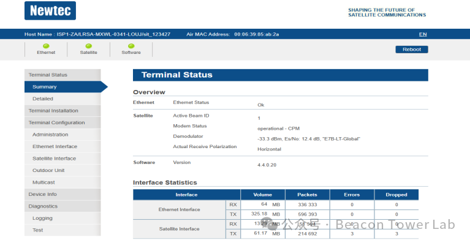470x243 pixels.
Task: Click the Satellite green status indicator
Action: (88, 46)
